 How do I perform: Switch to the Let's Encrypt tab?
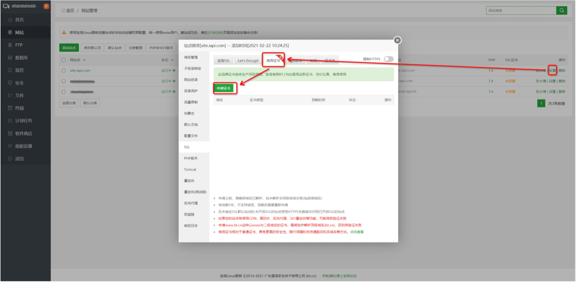click(x=248, y=61)
